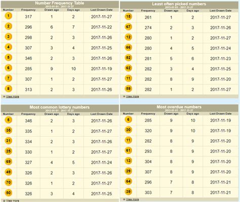Click ball 11 in Least often picked numbers
Viewport: 240px width, 202px height.
[x=128, y=78]
